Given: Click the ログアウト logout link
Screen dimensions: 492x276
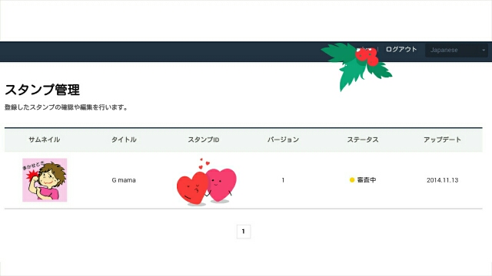Looking at the screenshot, I should click(401, 49).
